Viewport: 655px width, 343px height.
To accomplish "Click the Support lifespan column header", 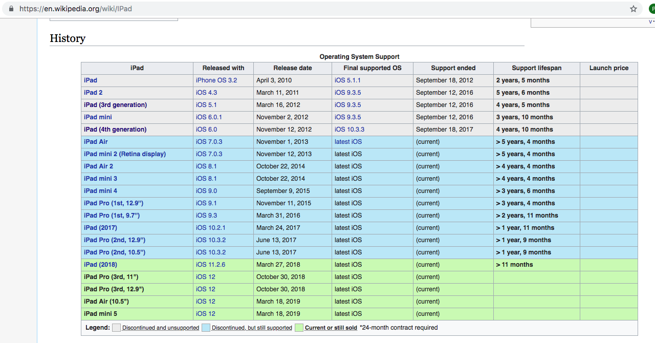I will click(537, 68).
